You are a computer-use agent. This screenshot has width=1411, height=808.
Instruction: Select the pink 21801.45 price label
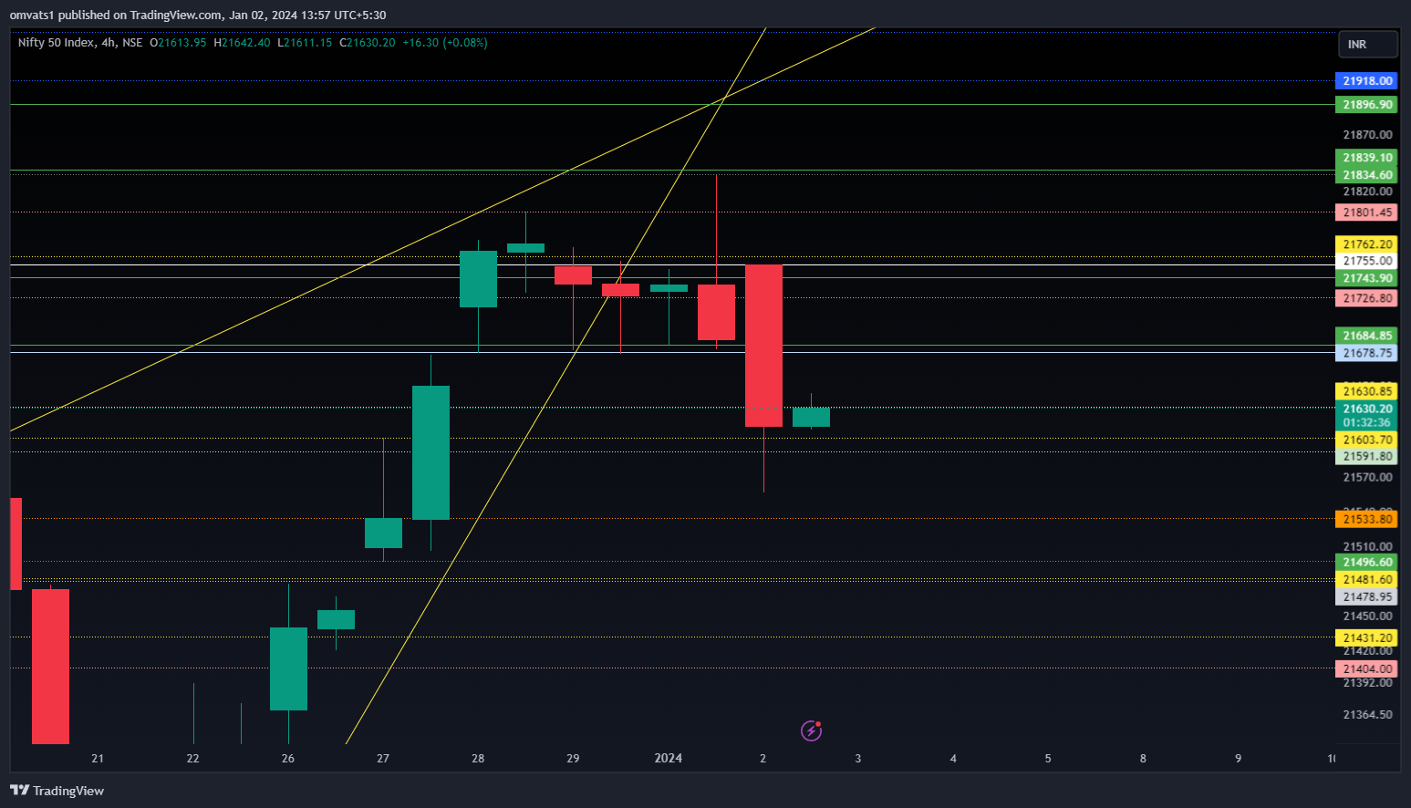[1366, 212]
